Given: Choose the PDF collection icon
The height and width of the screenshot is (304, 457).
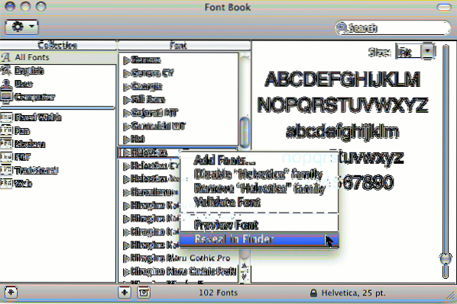Looking at the screenshot, I should [6, 157].
